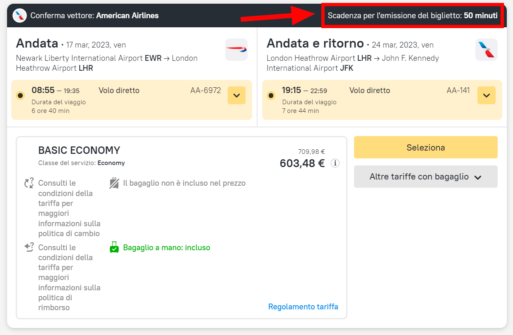513x335 pixels.
Task: Click the BASIC ECONOMY fare title
Action: [79, 150]
